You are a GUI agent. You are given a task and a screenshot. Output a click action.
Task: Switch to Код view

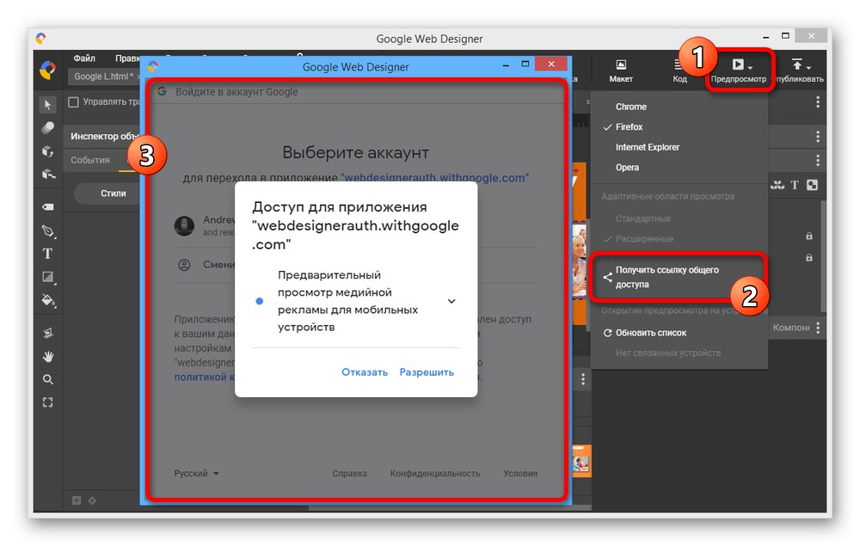(x=679, y=71)
